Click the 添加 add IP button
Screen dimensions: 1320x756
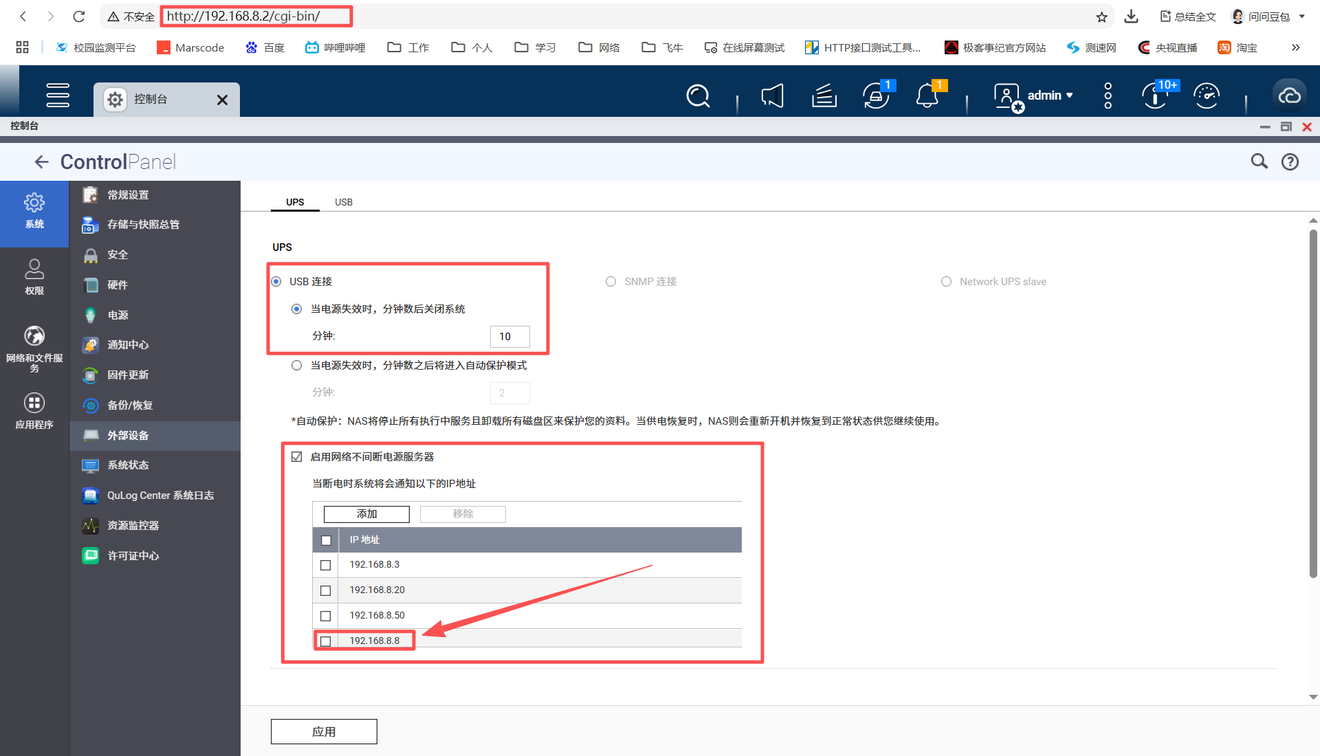point(366,514)
